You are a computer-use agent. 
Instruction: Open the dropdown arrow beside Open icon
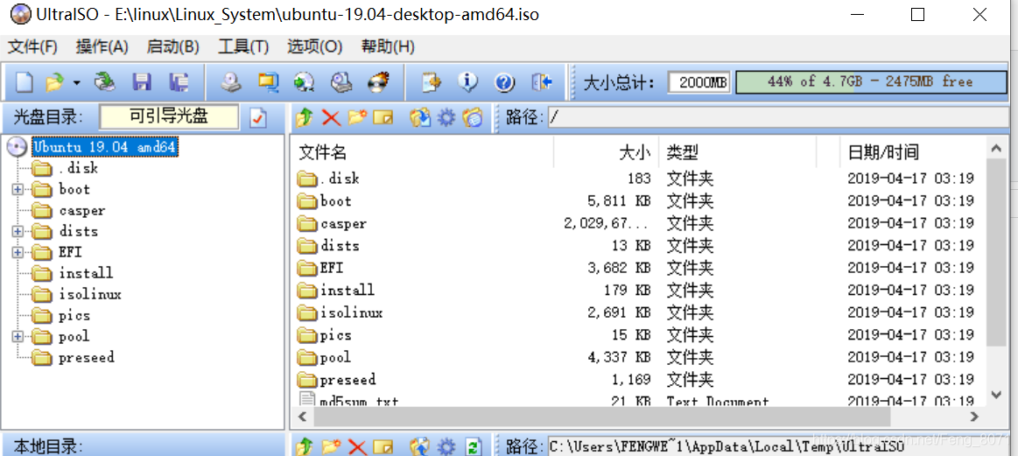77,83
